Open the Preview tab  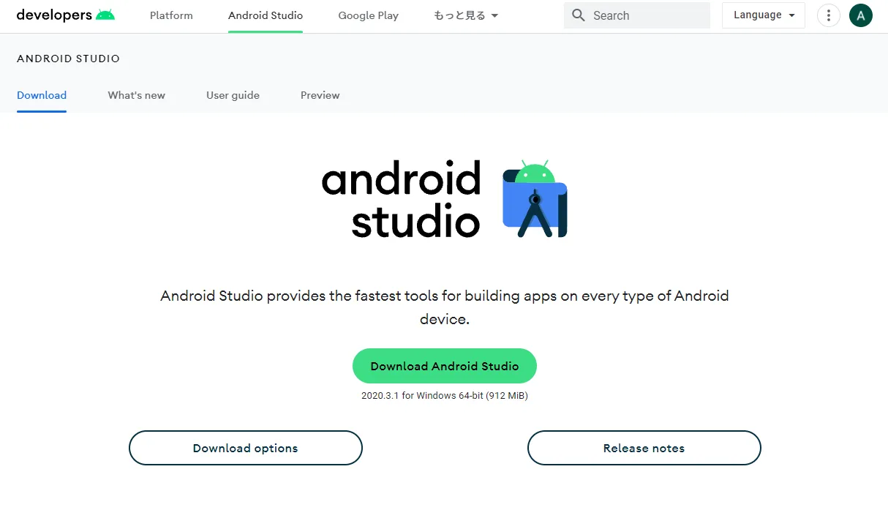(320, 95)
